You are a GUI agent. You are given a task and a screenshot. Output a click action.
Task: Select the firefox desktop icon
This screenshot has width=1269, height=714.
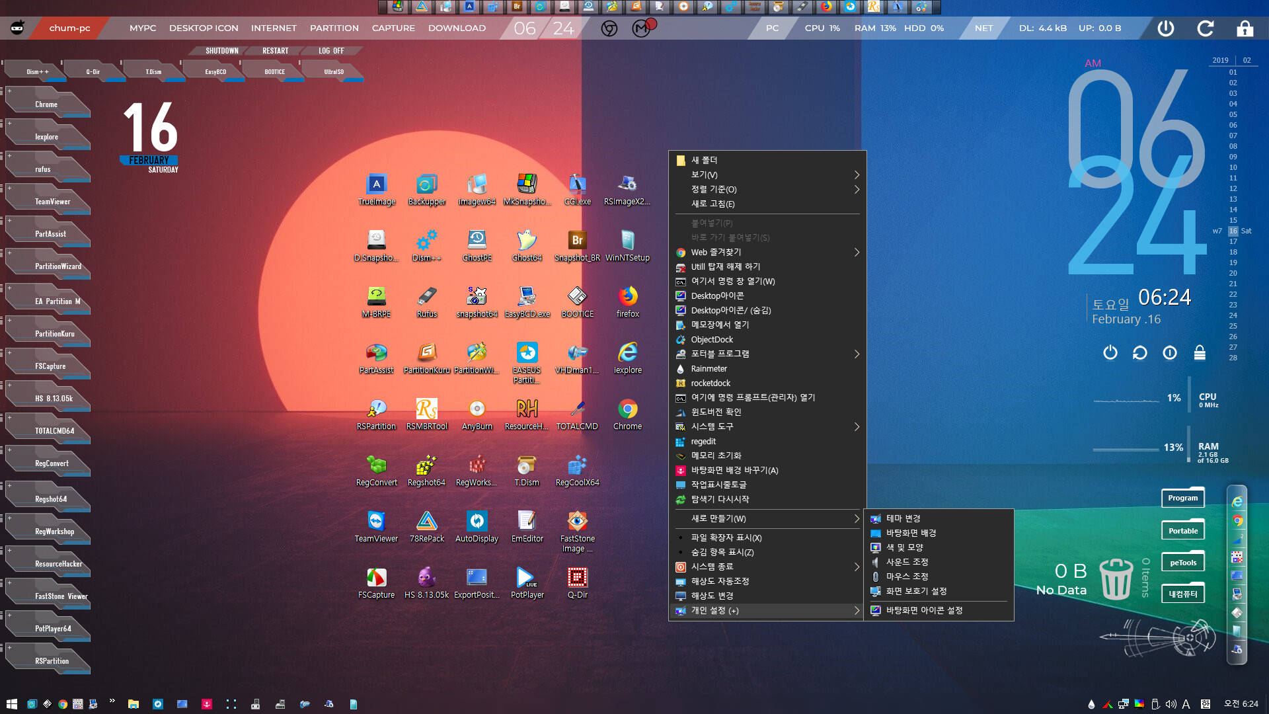click(x=627, y=302)
